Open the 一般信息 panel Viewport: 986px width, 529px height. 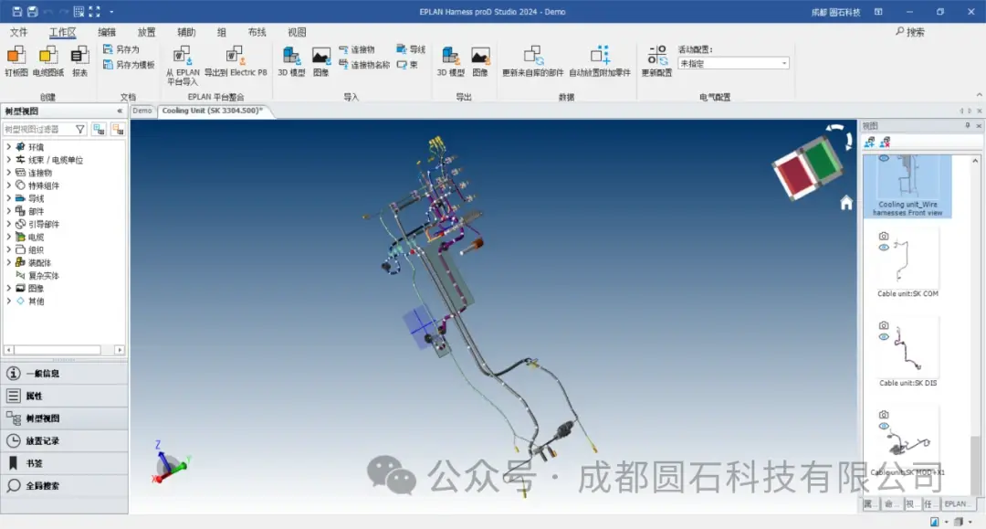64,373
